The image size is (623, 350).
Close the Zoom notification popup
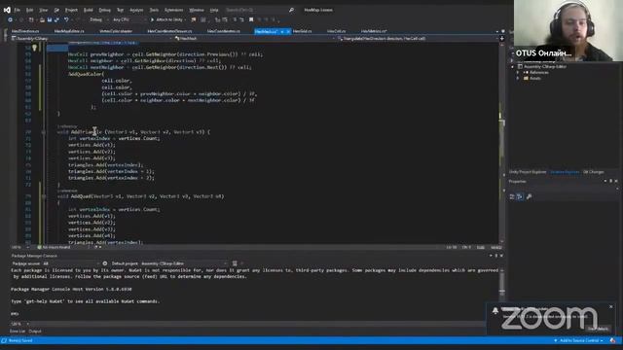(611, 307)
